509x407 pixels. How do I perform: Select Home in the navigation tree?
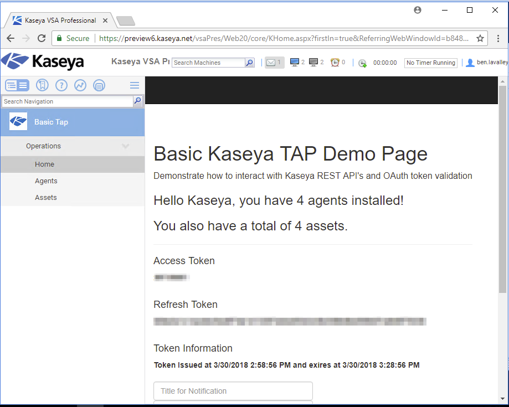pos(73,164)
